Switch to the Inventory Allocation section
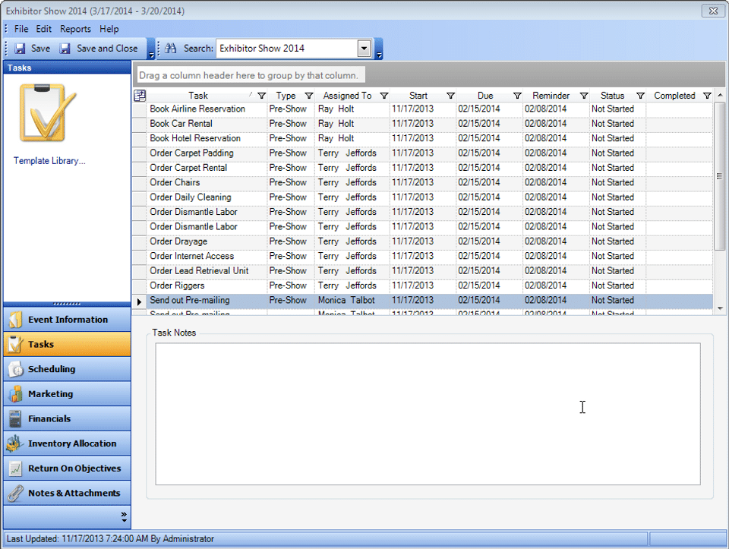Image resolution: width=729 pixels, height=549 pixels. (x=67, y=443)
